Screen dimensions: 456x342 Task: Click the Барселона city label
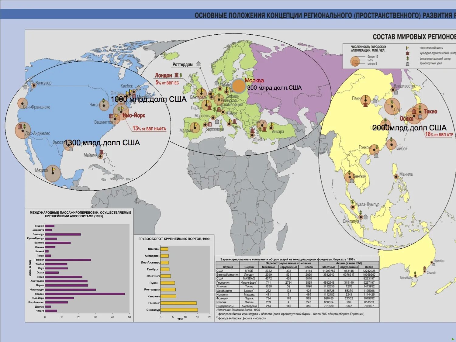[215, 129]
